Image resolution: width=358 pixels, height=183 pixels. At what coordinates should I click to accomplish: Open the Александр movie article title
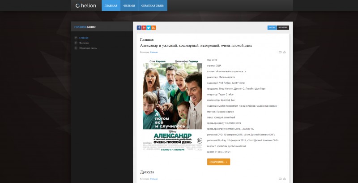click(196, 45)
